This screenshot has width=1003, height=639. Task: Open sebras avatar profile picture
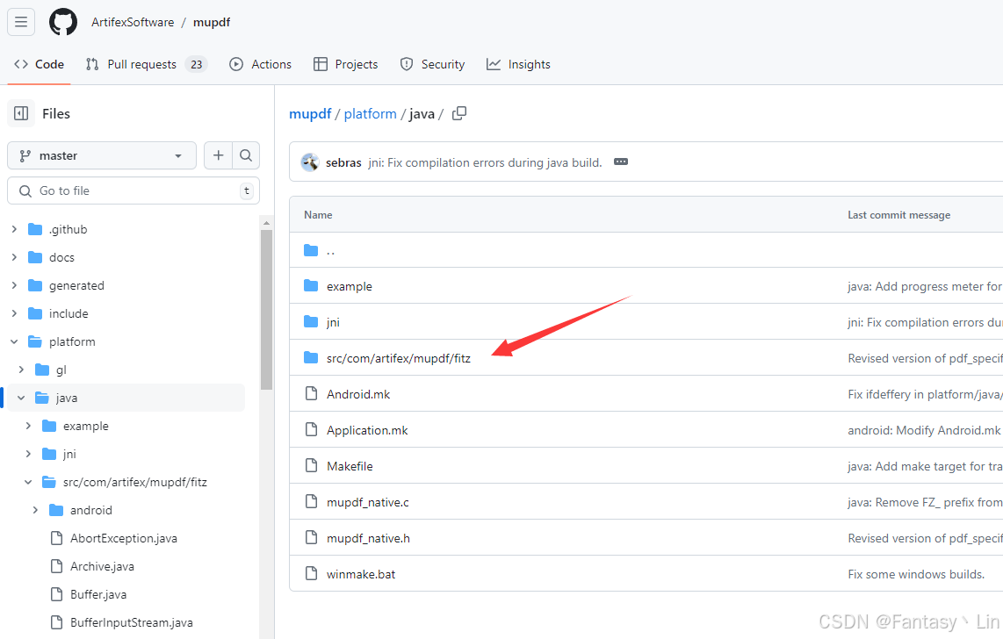click(x=310, y=162)
